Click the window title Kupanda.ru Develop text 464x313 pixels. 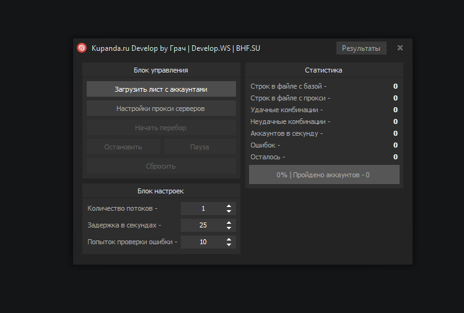[175, 48]
